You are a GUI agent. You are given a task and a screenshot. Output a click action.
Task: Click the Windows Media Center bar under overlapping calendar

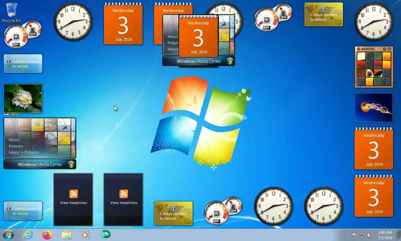click(199, 61)
